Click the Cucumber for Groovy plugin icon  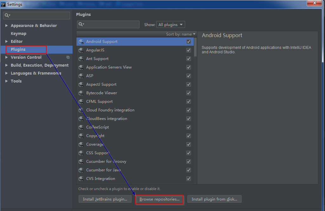pos(81,162)
